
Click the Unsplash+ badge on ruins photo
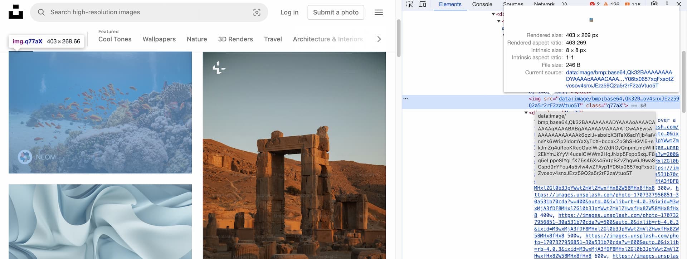pyautogui.click(x=219, y=68)
